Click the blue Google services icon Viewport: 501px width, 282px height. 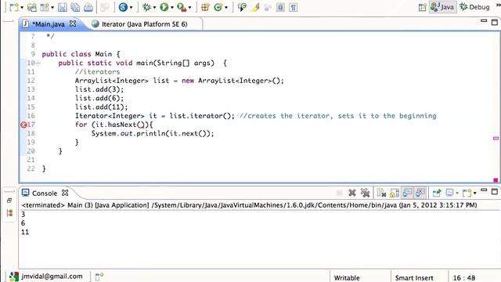click(123, 7)
